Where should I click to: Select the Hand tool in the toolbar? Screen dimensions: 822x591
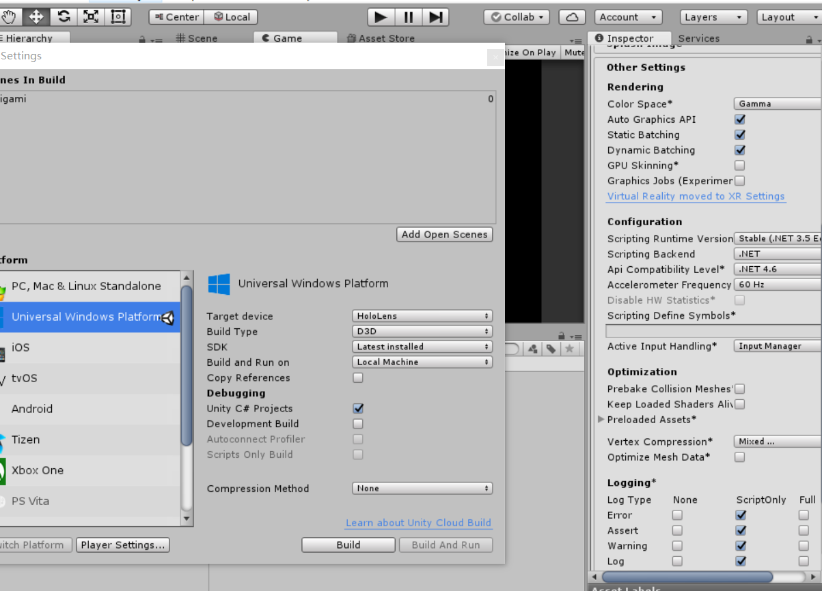pyautogui.click(x=10, y=16)
